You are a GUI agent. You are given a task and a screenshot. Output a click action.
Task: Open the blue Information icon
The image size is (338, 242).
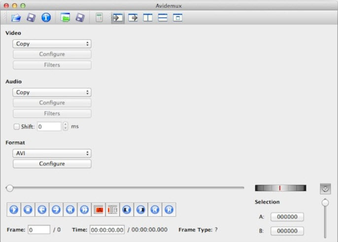46,17
